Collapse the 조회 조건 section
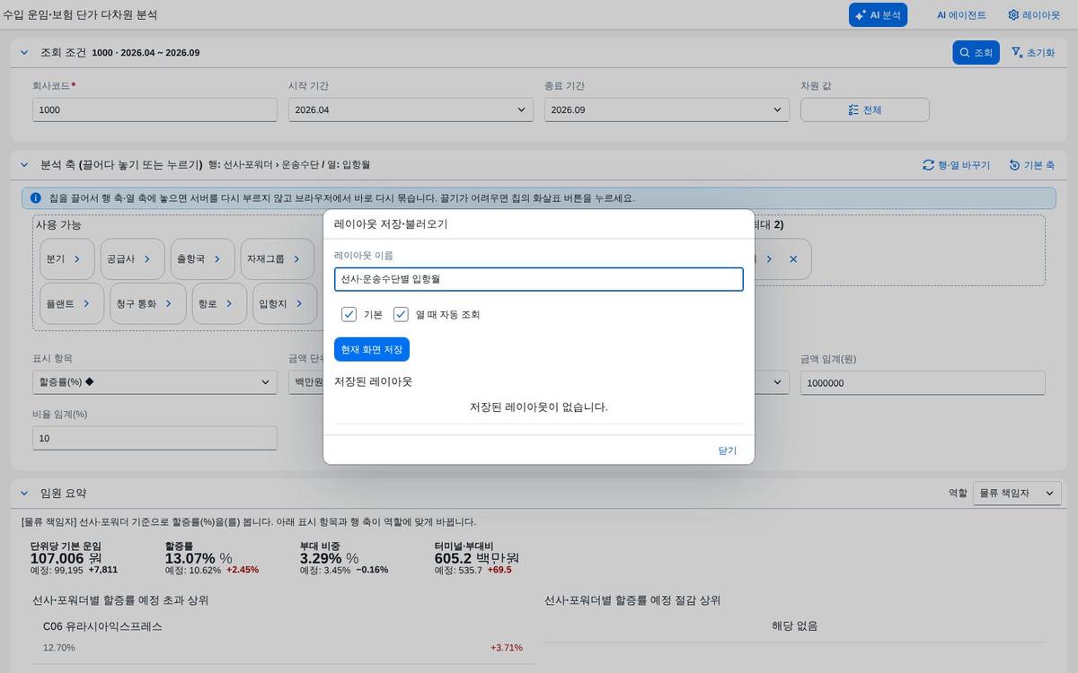The height and width of the screenshot is (673, 1078). [x=24, y=53]
